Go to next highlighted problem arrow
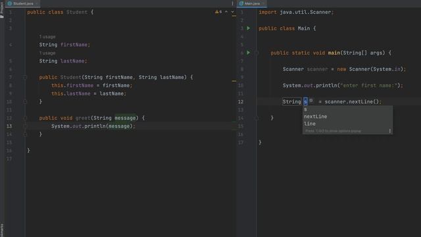 [232, 12]
